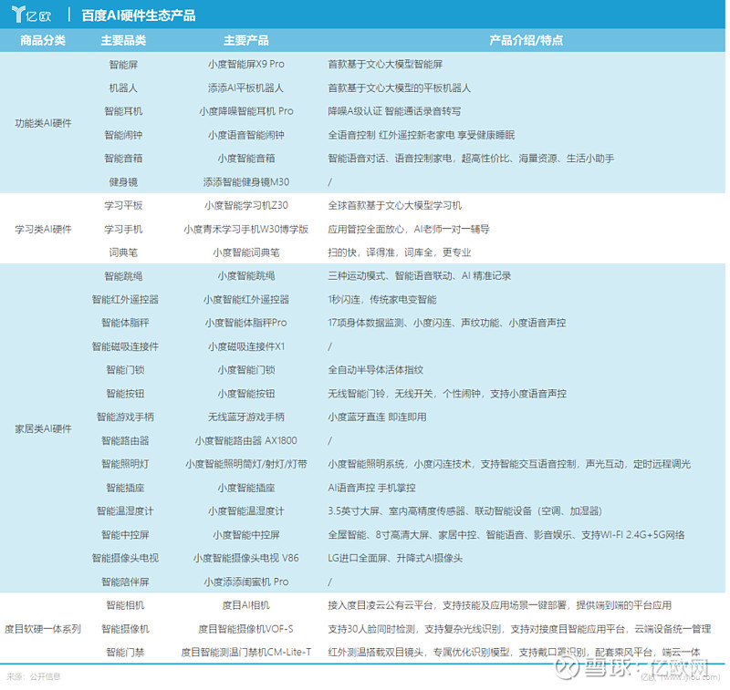
Task: Select the 小度智能温湿度计 product cell
Action: [245, 511]
